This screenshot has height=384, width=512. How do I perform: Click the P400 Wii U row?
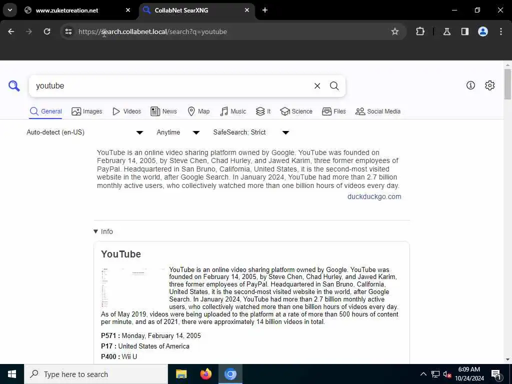click(119, 356)
